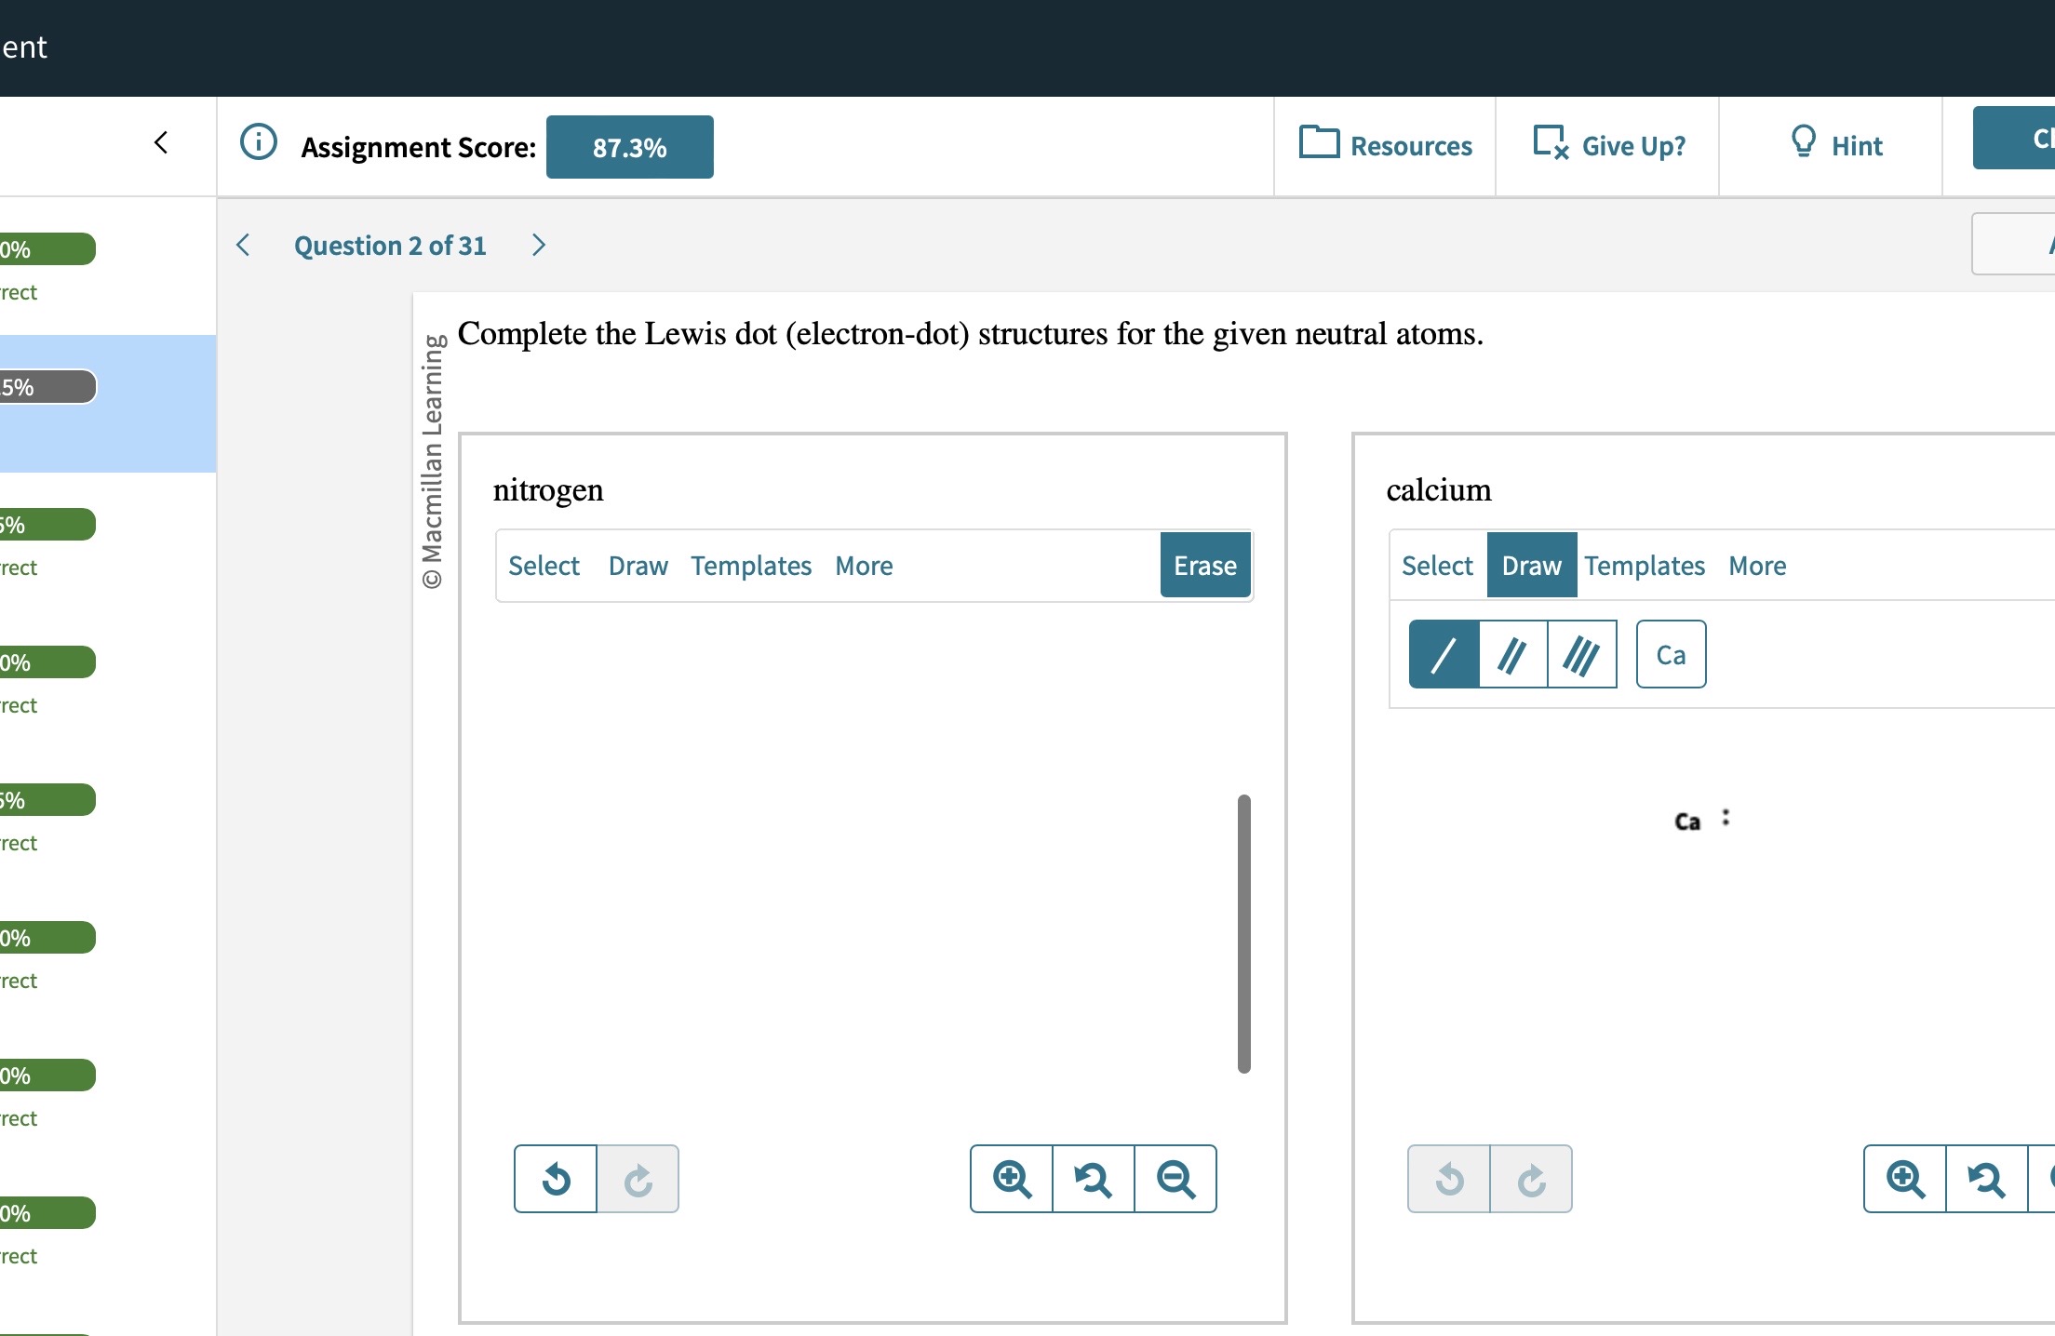Reset zoom on the nitrogen canvas

[x=1094, y=1179]
